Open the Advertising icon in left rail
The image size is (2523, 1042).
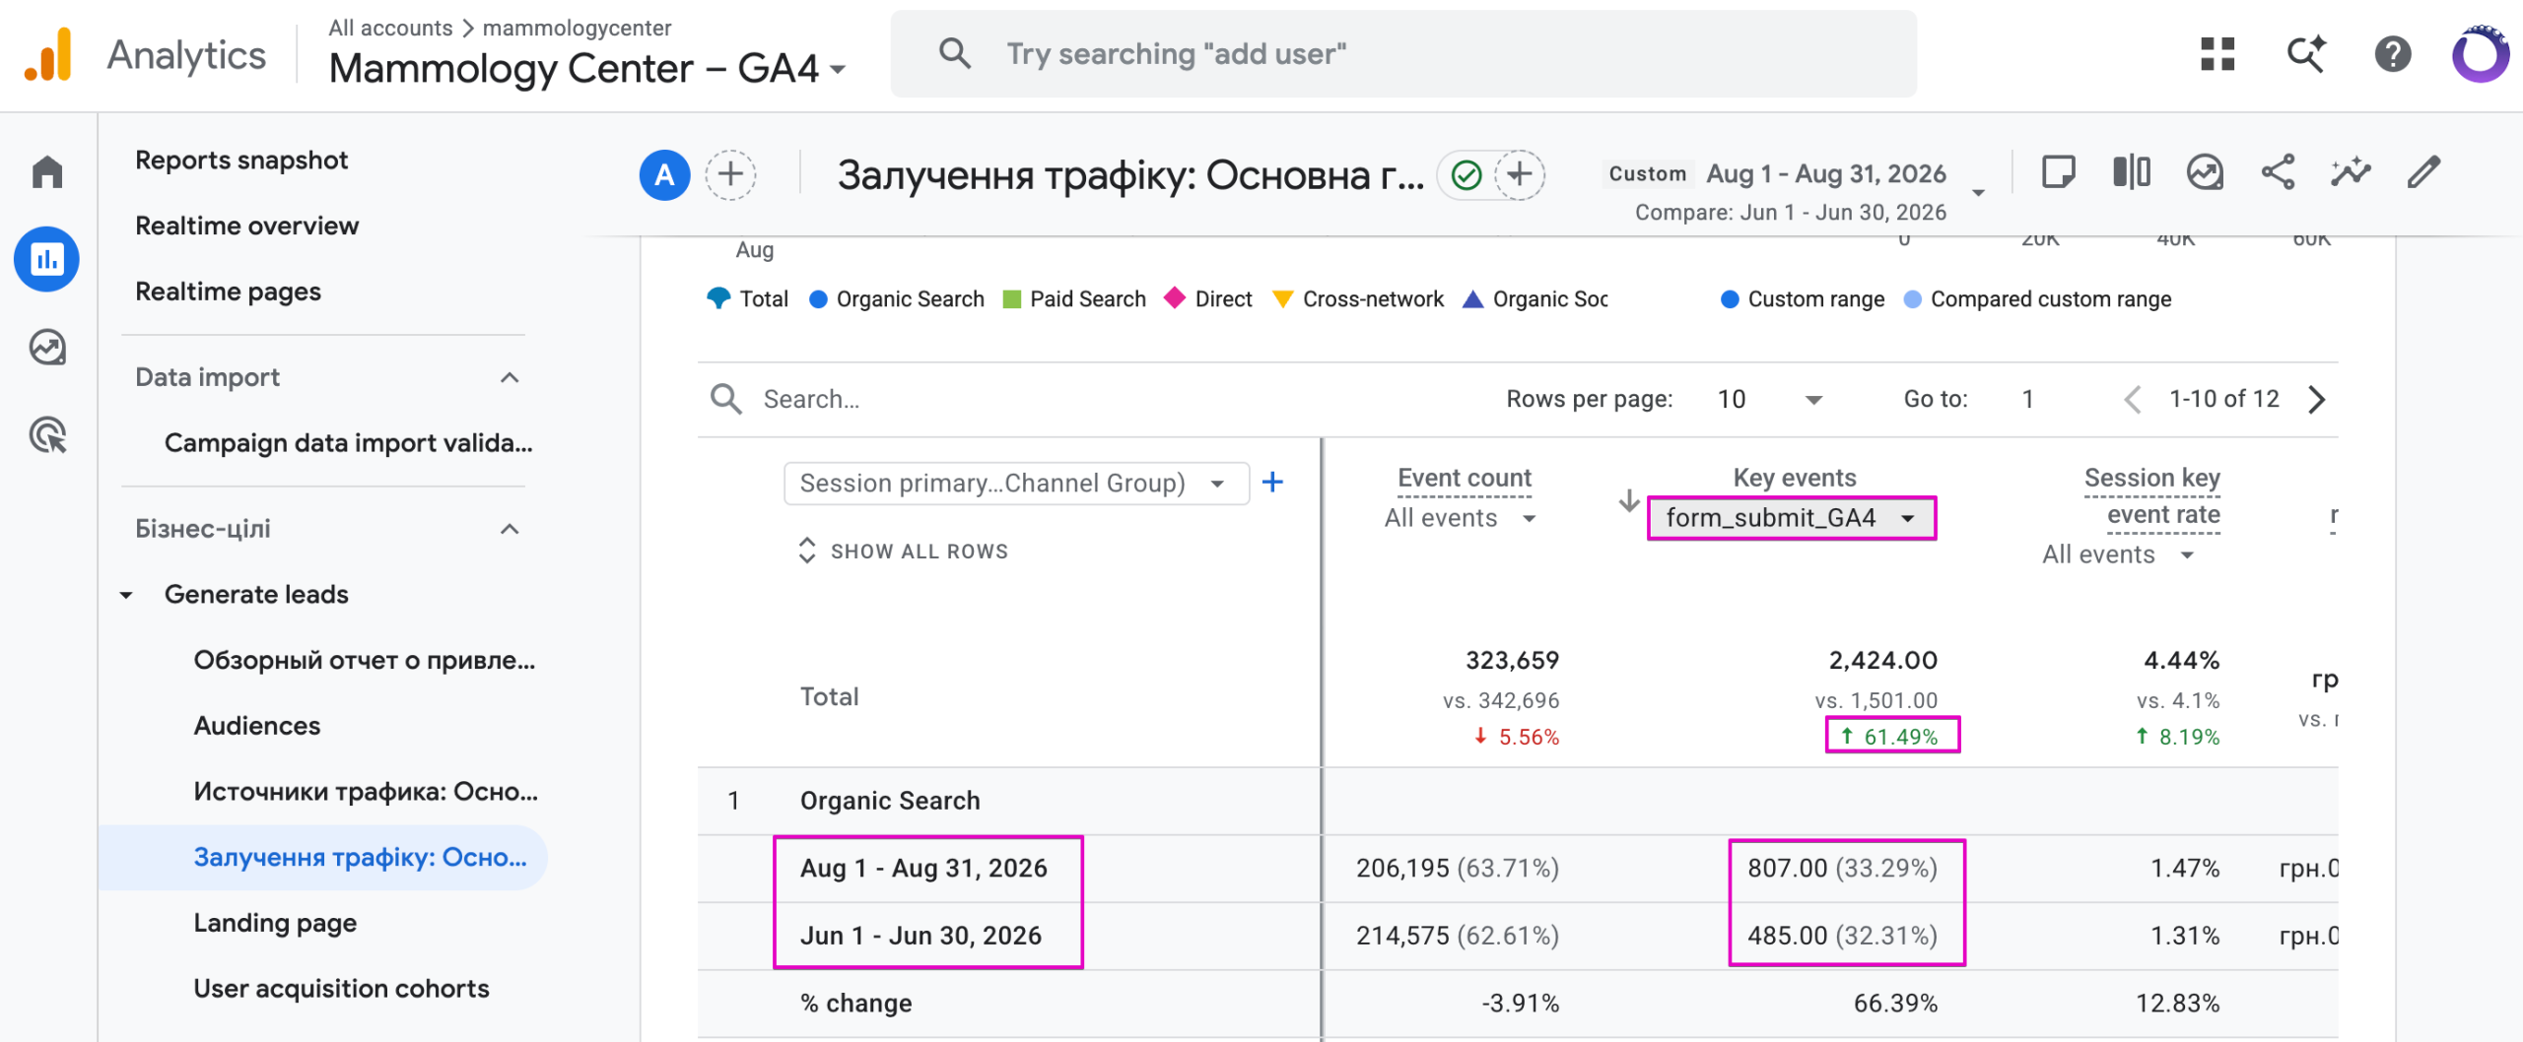point(47,434)
